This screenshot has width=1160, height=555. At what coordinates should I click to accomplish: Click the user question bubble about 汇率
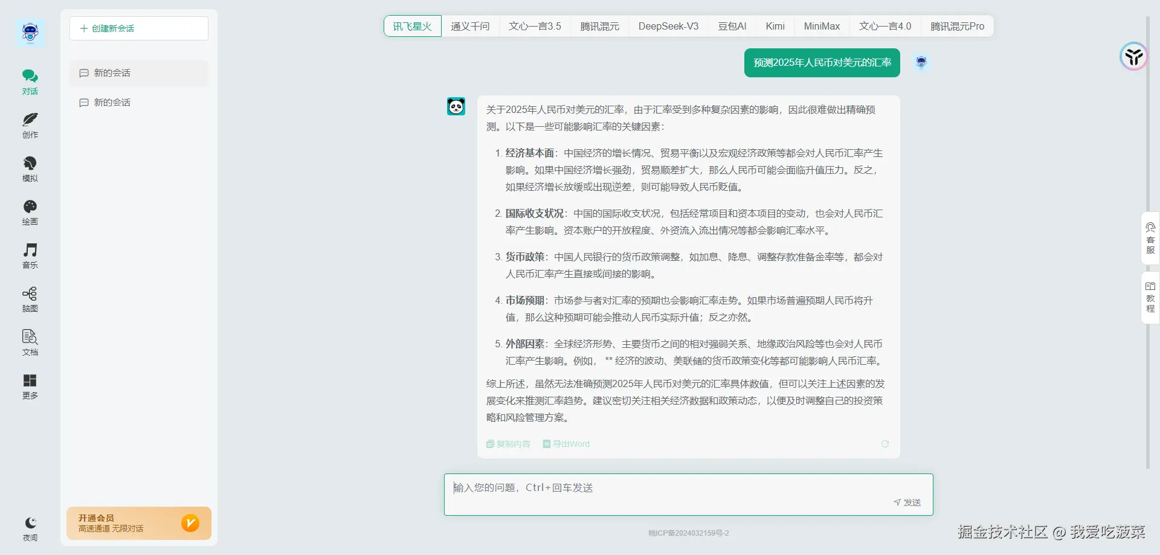tap(822, 63)
